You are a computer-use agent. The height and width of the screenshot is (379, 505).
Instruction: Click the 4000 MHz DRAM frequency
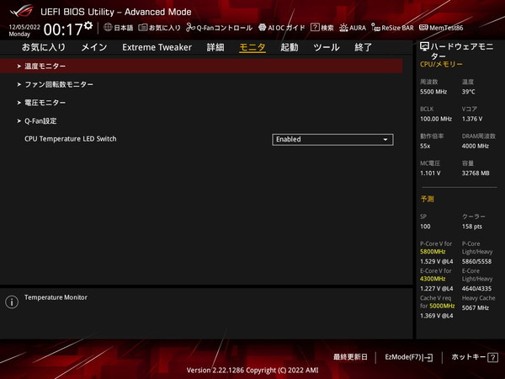[476, 146]
